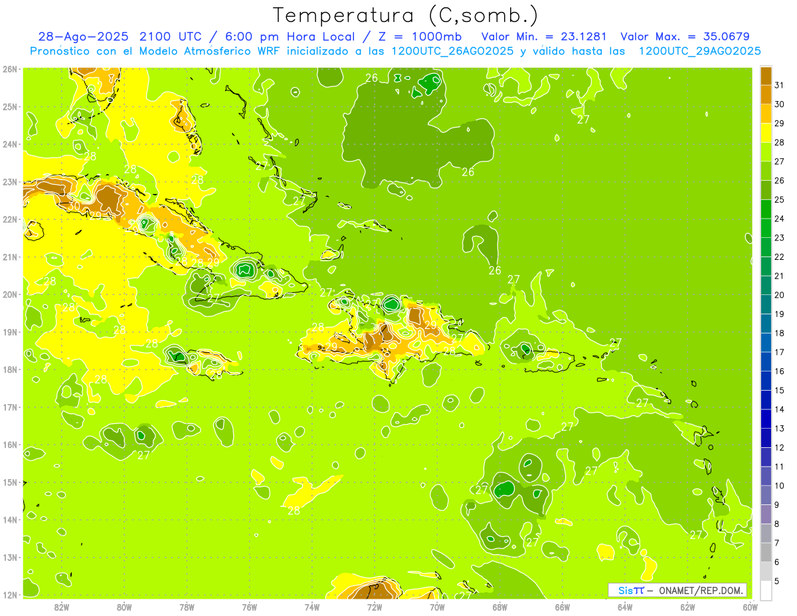Click the 74W longitude axis label
797x616 pixels.
coord(312,606)
